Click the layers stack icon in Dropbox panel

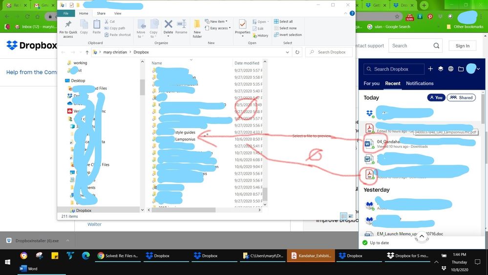[x=441, y=69]
